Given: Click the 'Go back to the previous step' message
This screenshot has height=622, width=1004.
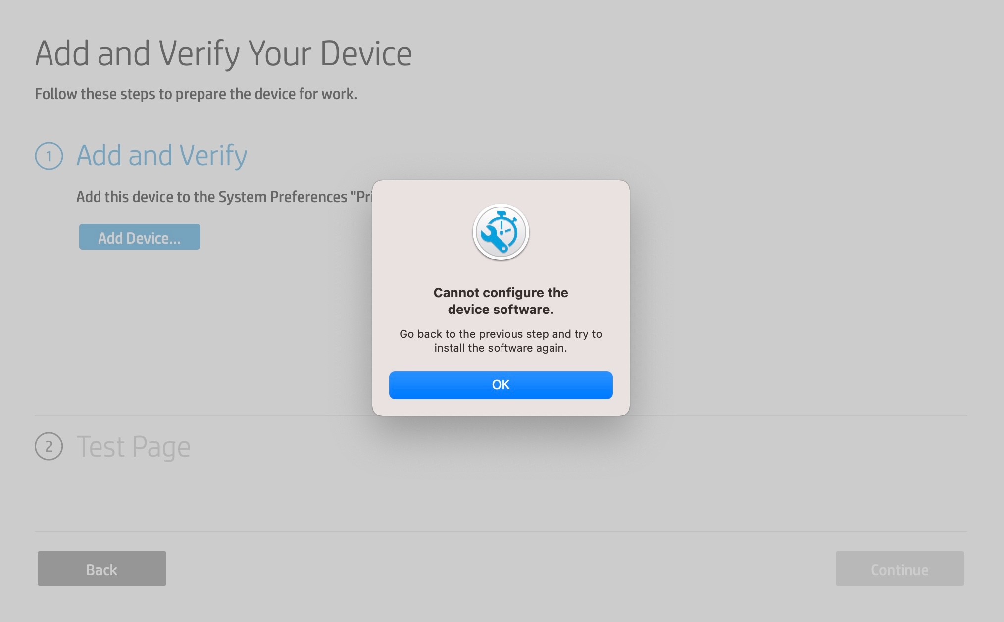Looking at the screenshot, I should tap(501, 334).
